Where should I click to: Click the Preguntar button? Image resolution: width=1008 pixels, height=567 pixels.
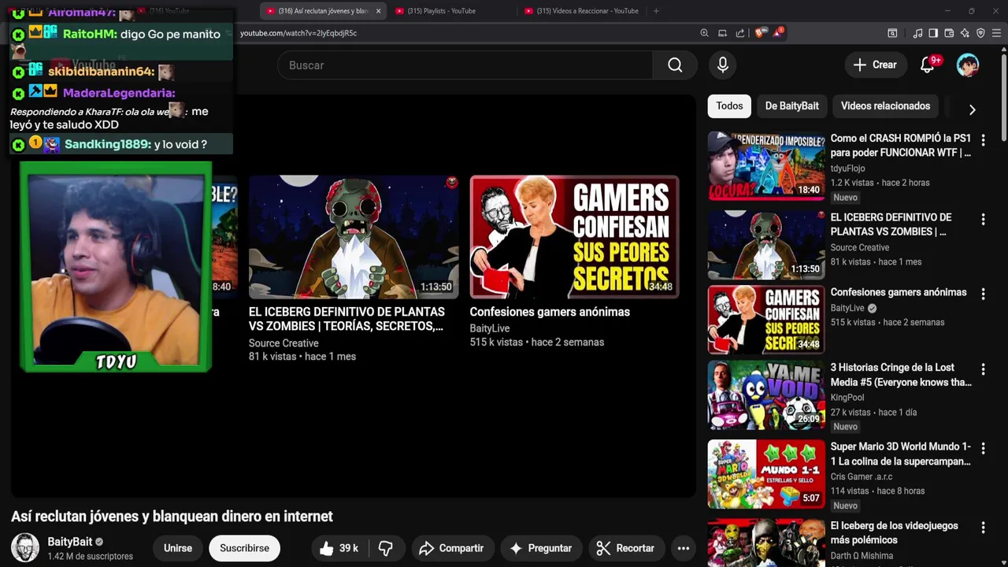pyautogui.click(x=541, y=548)
